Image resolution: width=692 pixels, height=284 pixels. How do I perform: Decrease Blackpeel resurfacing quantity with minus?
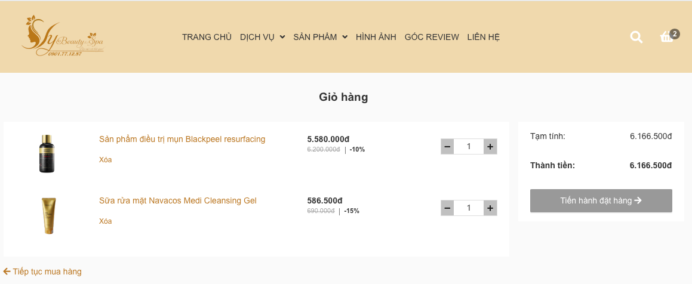click(447, 146)
